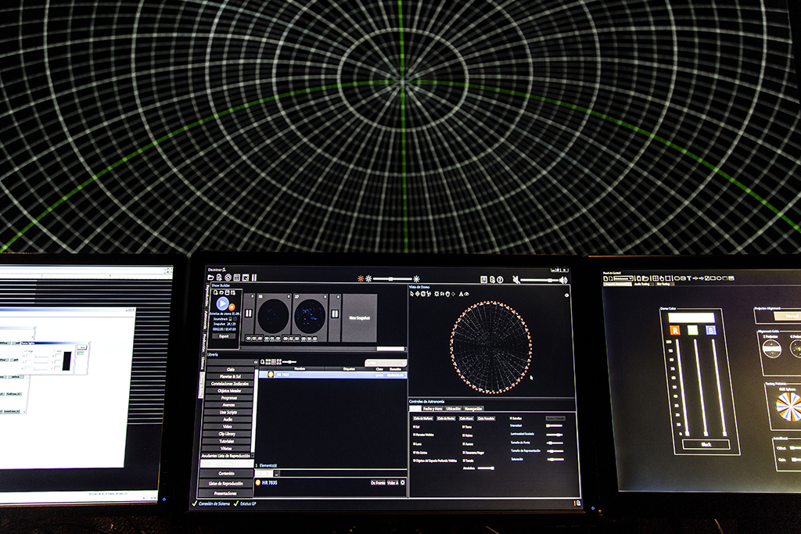Click the open folder icon in top toolbar
Screen dimensions: 801x534
tap(210, 278)
